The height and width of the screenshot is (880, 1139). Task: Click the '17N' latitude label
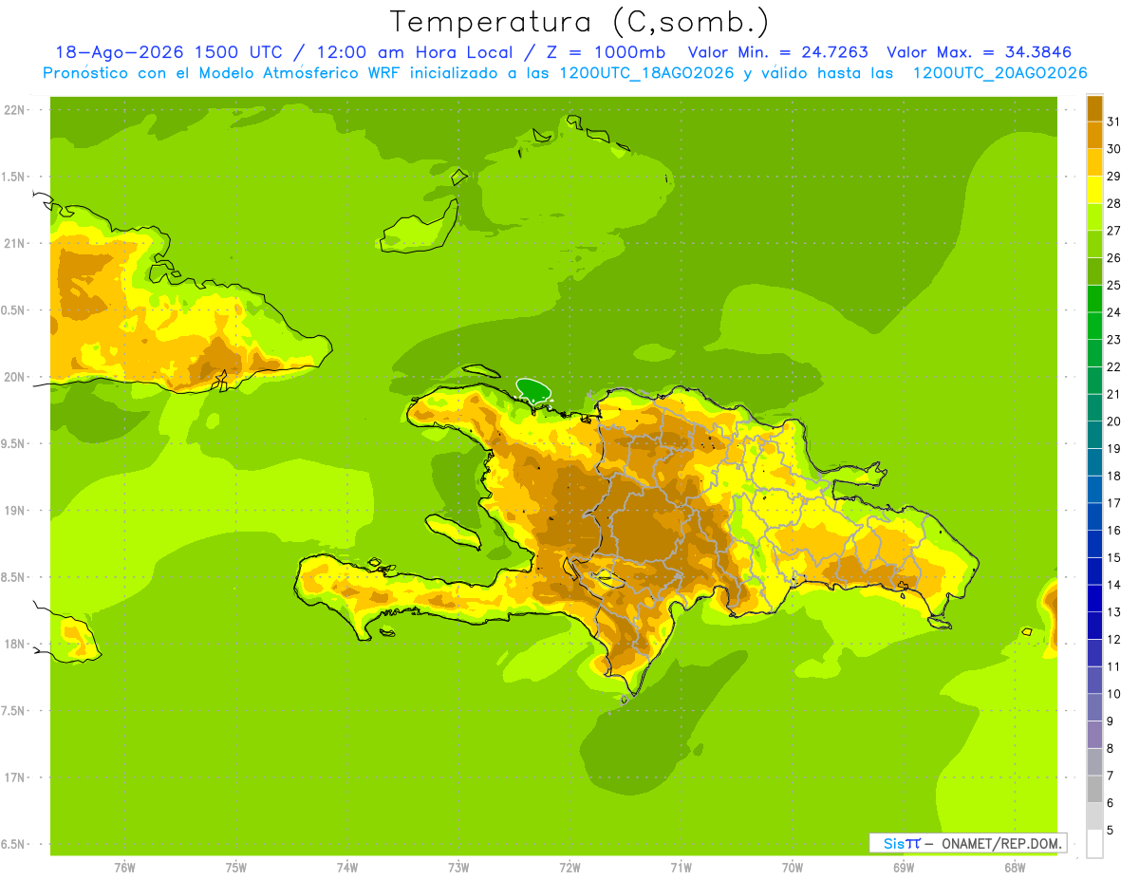coord(15,777)
